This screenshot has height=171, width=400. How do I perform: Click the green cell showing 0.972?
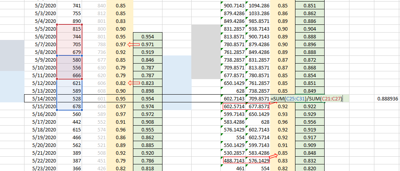147,114
